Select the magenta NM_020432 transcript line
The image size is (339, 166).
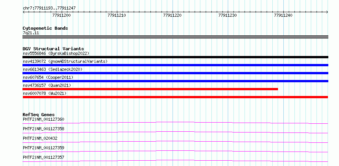175,142
